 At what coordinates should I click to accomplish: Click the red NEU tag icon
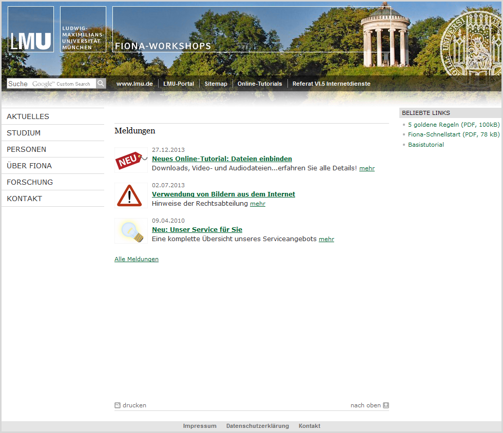(x=131, y=161)
